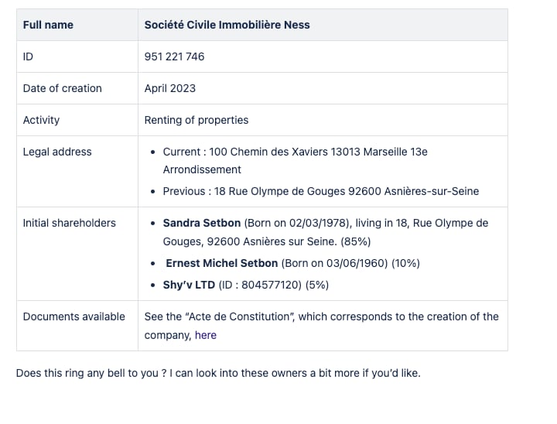This screenshot has width=557, height=424.
Task: Open the 'here' link to Acte de Constitution
Action: (205, 335)
